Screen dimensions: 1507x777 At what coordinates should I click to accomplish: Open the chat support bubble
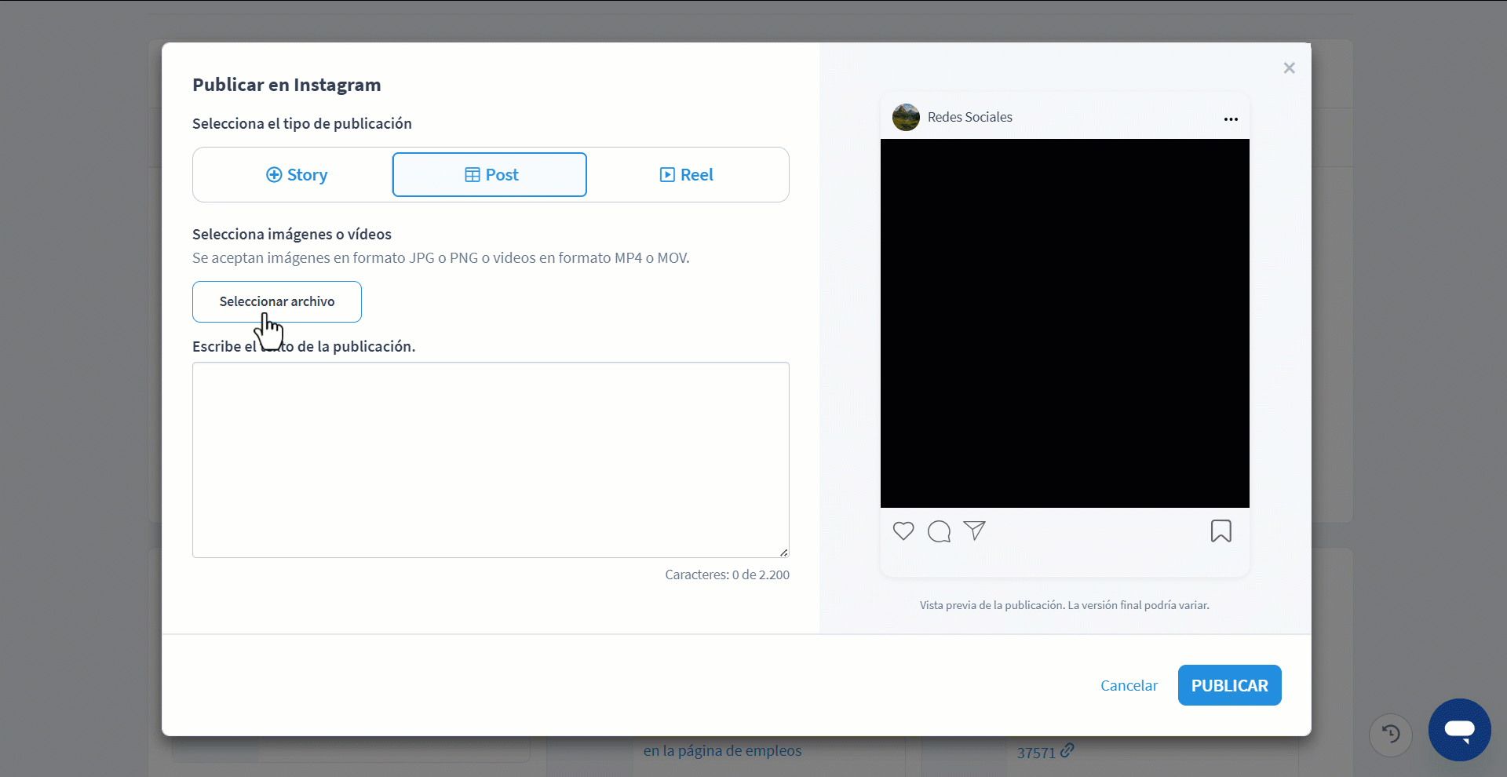pyautogui.click(x=1459, y=730)
